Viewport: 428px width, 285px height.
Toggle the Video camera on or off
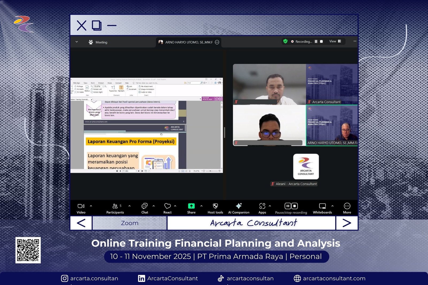pos(81,206)
